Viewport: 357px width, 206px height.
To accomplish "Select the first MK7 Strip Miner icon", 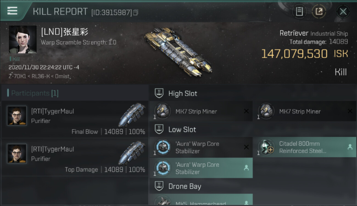I will point(162,111).
